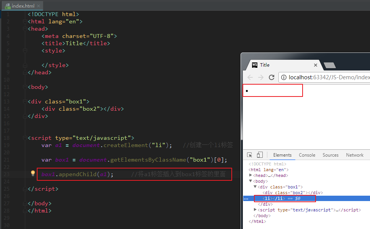Switch to the Console tab in DevTools
This screenshot has height=229, width=370.
pos(307,155)
